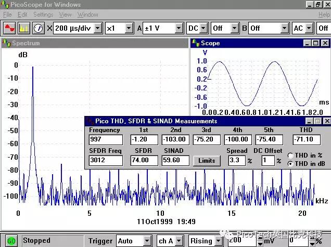Select THD in dB radio button
The height and width of the screenshot is (247, 331).
(x=290, y=164)
